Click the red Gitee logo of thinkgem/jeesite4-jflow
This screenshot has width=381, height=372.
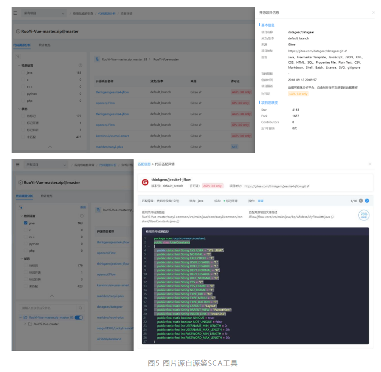point(145,182)
